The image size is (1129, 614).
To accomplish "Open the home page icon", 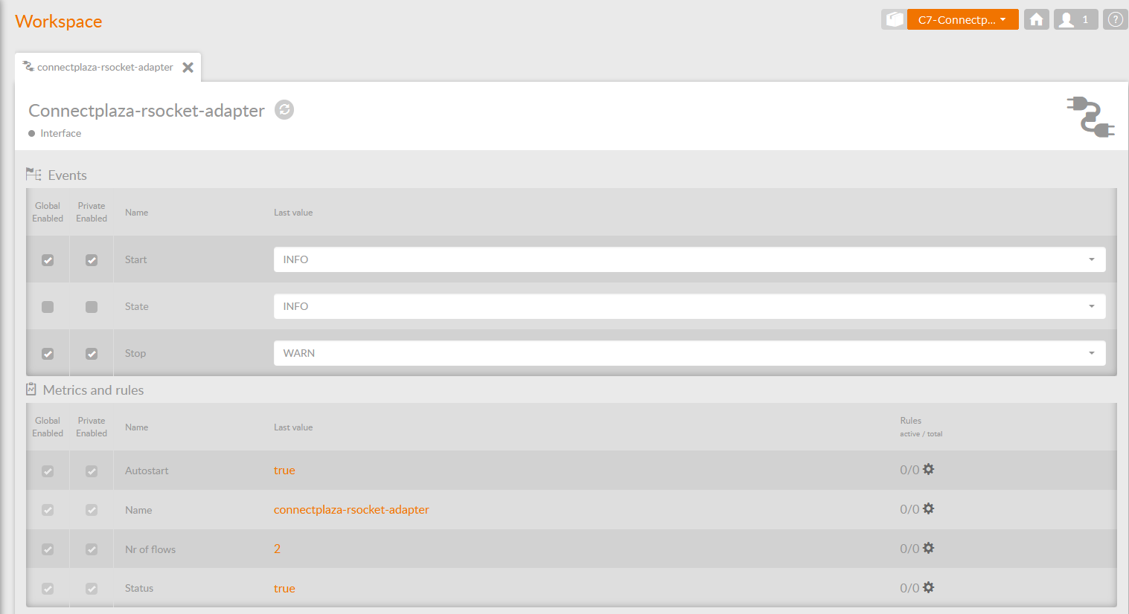I will (1036, 20).
